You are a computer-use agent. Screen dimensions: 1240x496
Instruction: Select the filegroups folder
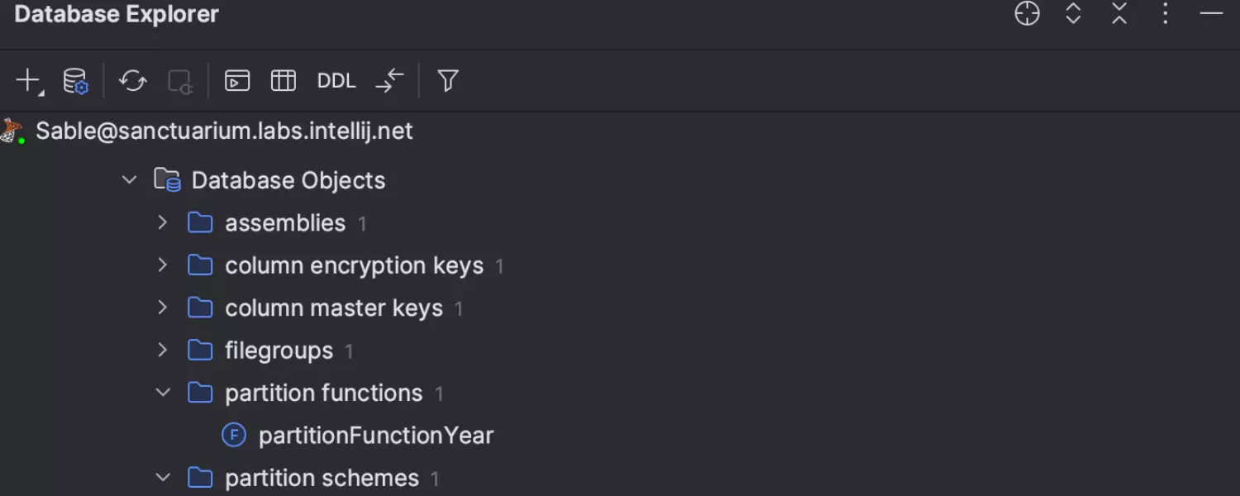click(279, 351)
